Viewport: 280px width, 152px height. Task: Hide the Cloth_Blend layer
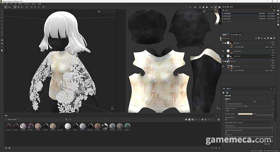tap(223, 51)
